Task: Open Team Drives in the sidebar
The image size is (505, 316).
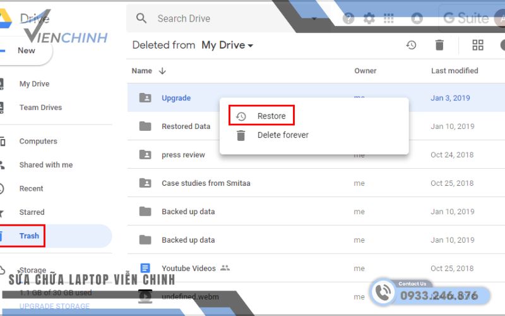Action: coord(40,107)
